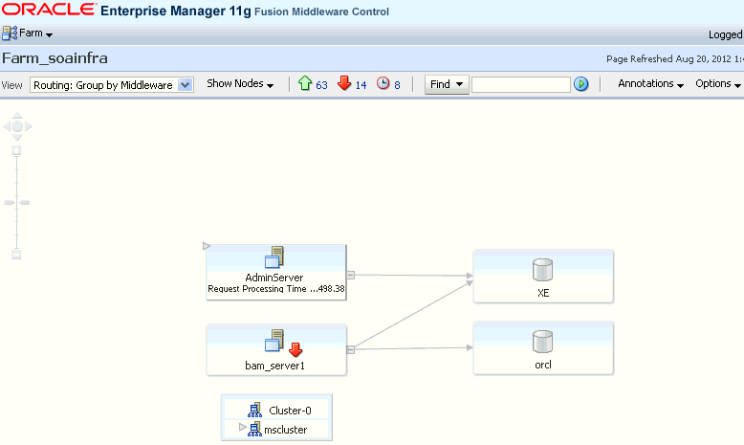744x445 pixels.
Task: Click the pan left arrow control
Action: (x=7, y=126)
